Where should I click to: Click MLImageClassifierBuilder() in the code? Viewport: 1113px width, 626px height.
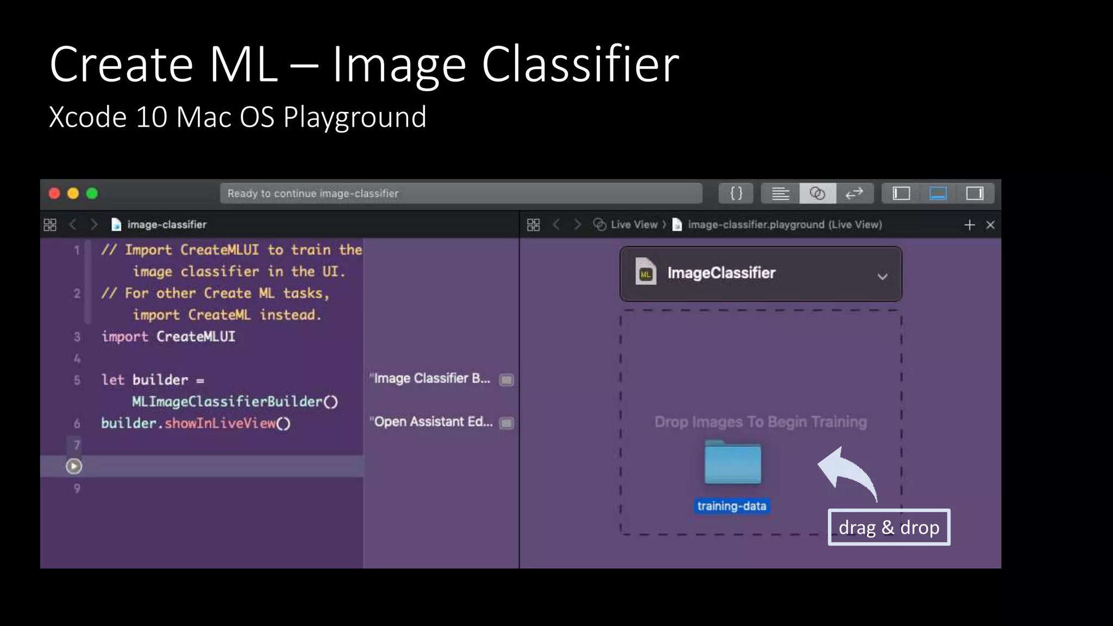pyautogui.click(x=235, y=402)
